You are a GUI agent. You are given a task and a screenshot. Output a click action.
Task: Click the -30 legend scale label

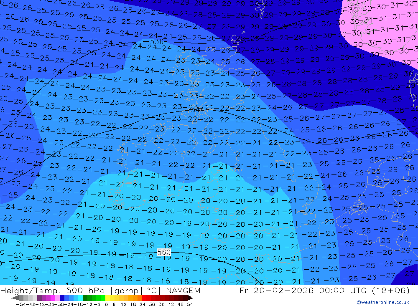point(59,304)
